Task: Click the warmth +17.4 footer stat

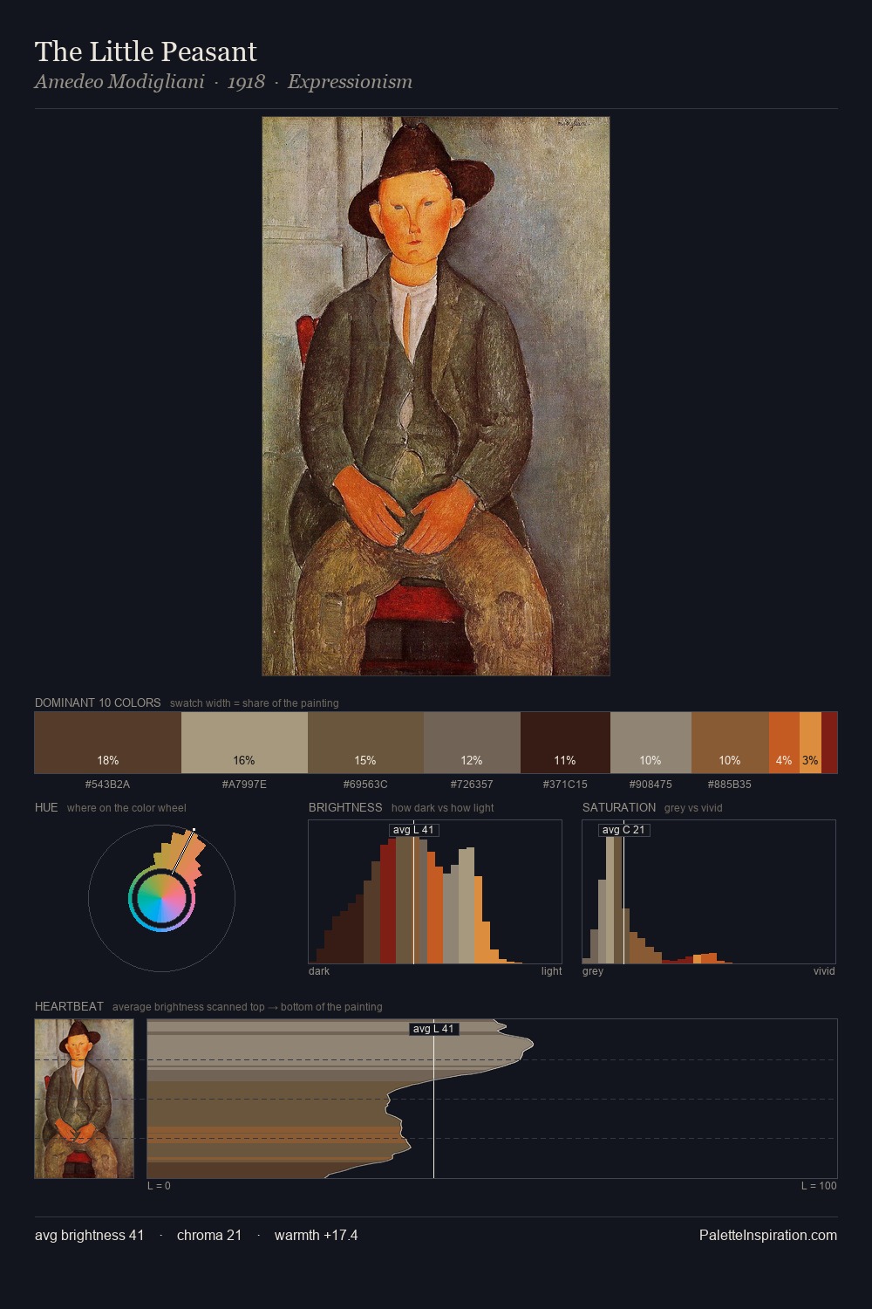Action: point(317,1236)
